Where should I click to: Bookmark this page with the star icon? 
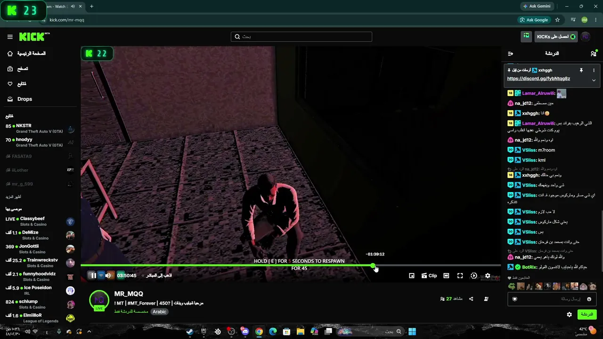coord(558,20)
